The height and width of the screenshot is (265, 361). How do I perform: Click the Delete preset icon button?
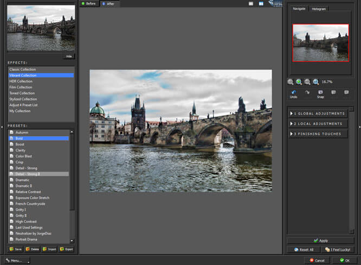[33, 249]
